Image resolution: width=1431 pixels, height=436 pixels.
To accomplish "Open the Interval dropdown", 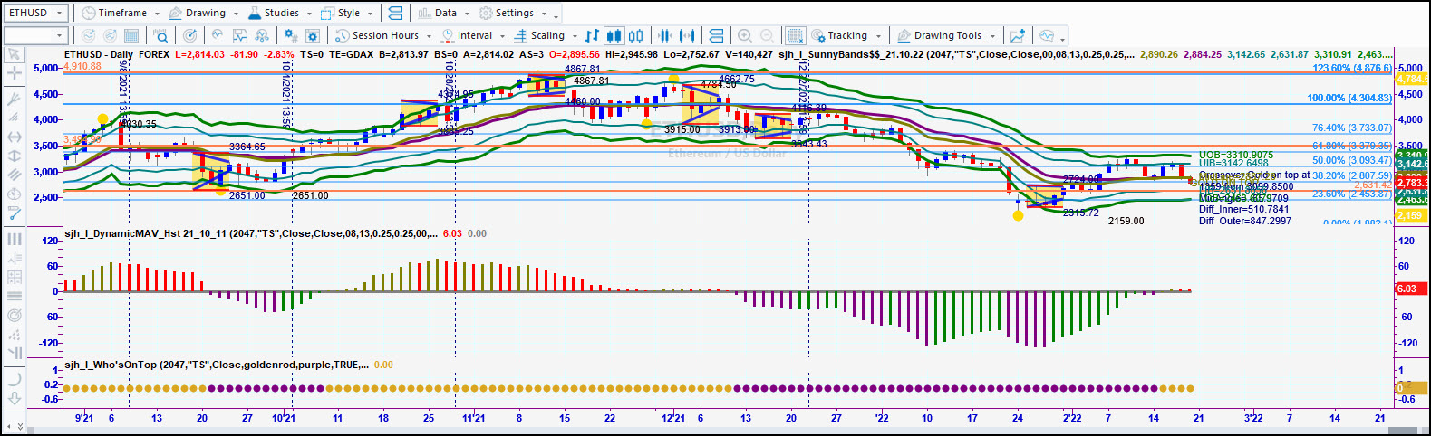I will click(473, 35).
